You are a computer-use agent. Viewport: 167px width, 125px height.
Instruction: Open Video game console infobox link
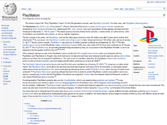[155, 45]
